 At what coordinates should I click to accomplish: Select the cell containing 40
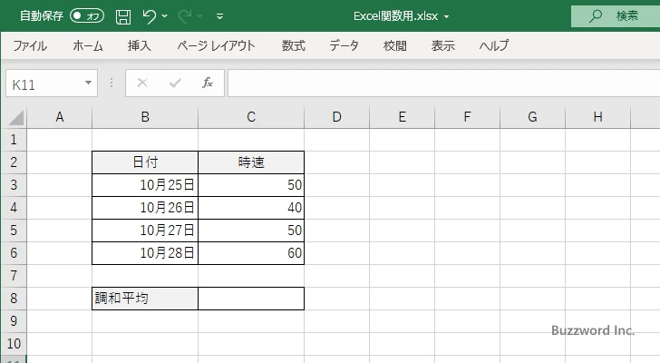click(251, 208)
